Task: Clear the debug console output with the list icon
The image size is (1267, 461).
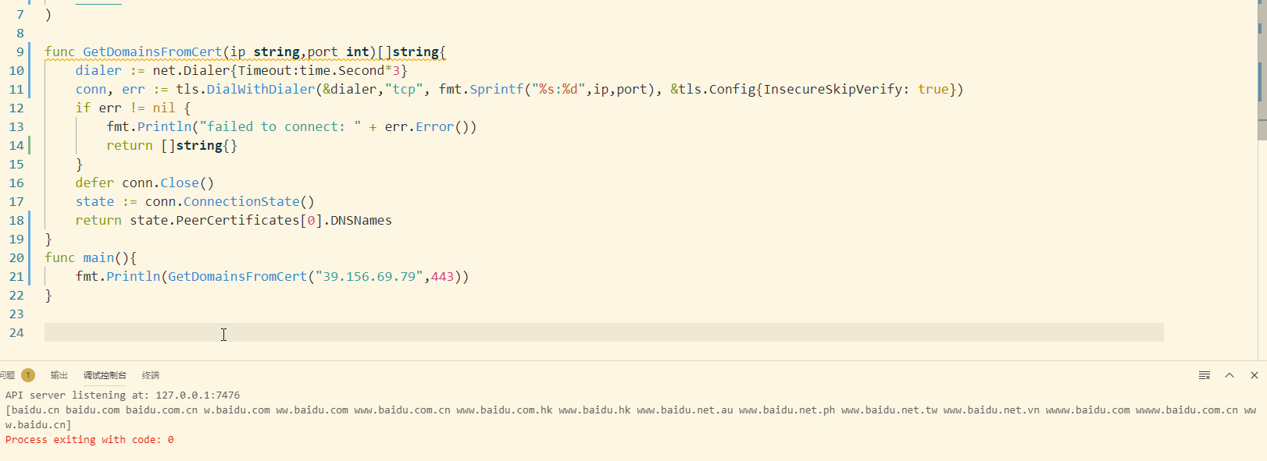Action: (1205, 375)
